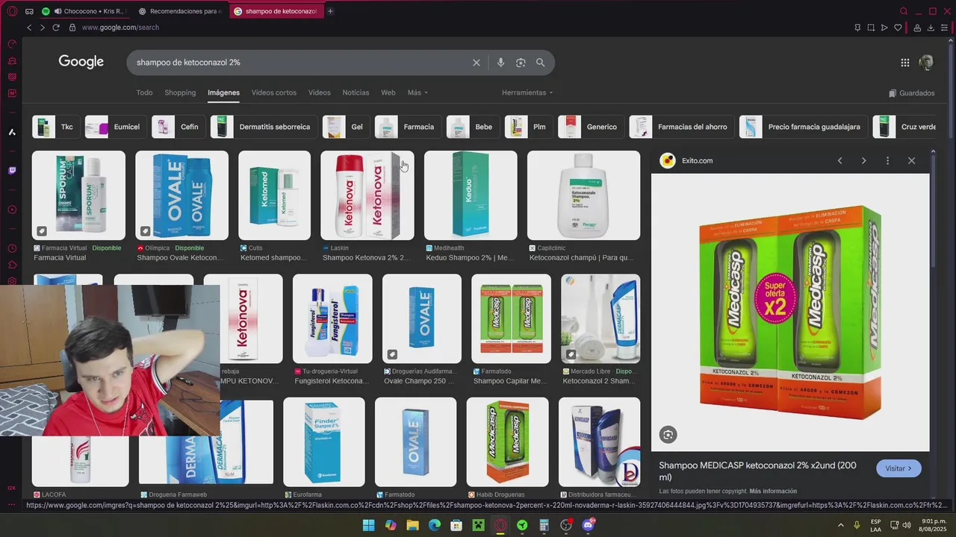The height and width of the screenshot is (537, 956).
Task: Switch to the Noticias tab
Action: [x=356, y=92]
